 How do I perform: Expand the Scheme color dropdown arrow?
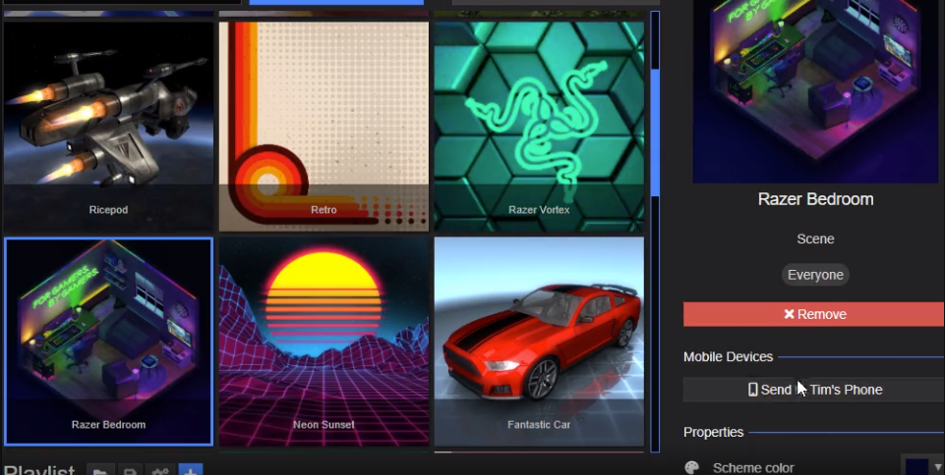937,467
